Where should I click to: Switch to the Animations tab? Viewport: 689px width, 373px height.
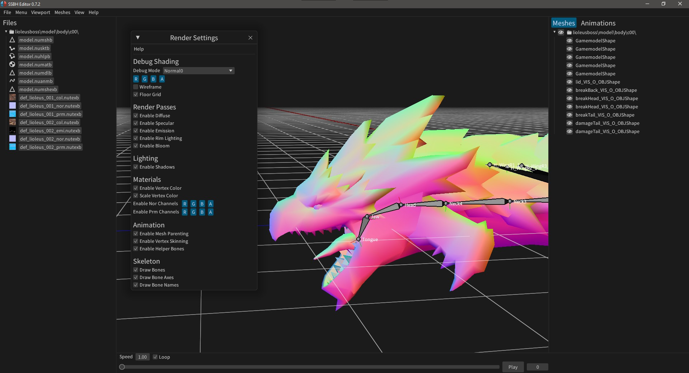coord(598,23)
